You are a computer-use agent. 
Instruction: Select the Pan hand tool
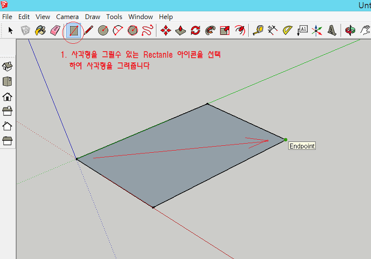coord(365,30)
